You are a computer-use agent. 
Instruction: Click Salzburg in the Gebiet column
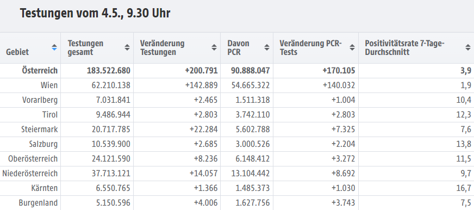click(43, 144)
